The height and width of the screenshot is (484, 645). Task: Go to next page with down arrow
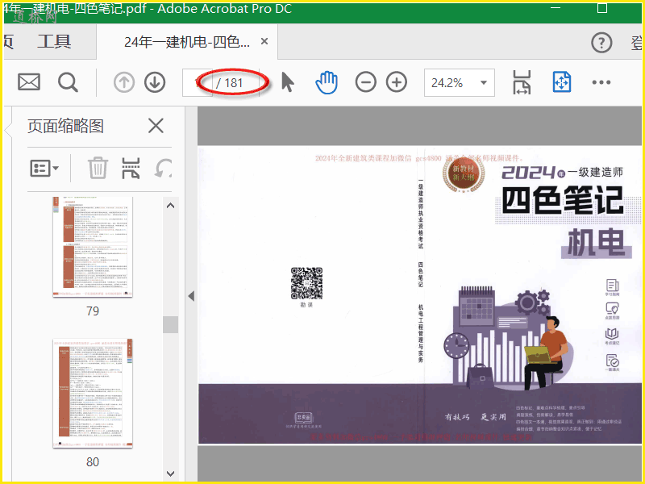[x=155, y=82]
